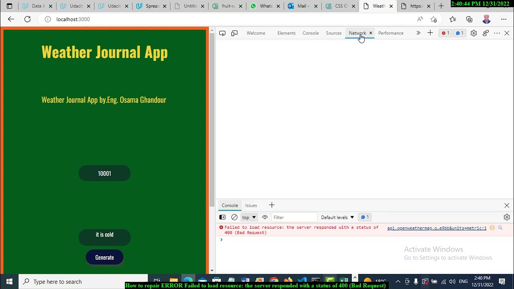
Task: Close the console drawer
Action: tap(507, 206)
